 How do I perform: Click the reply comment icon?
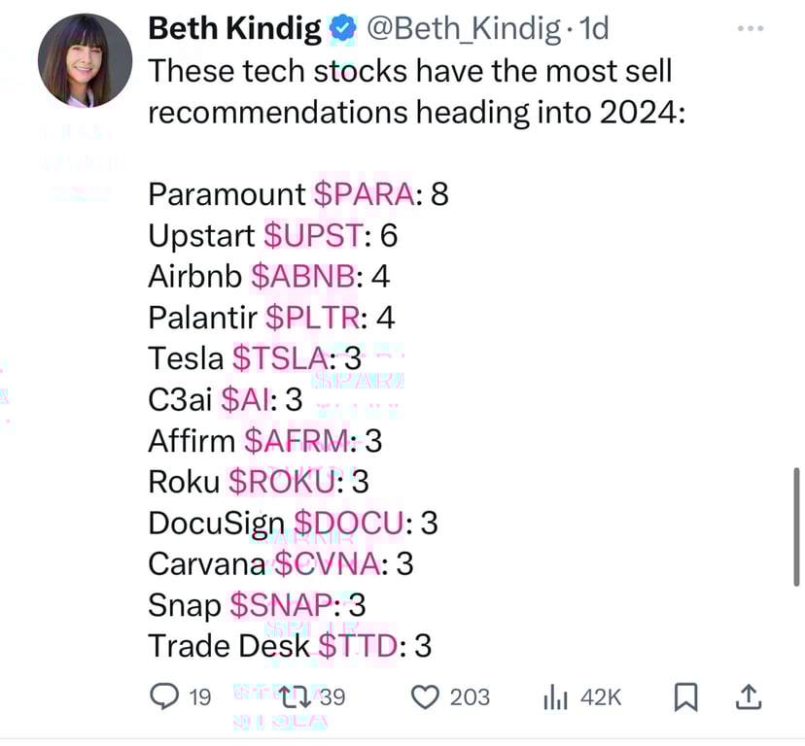coord(165,695)
